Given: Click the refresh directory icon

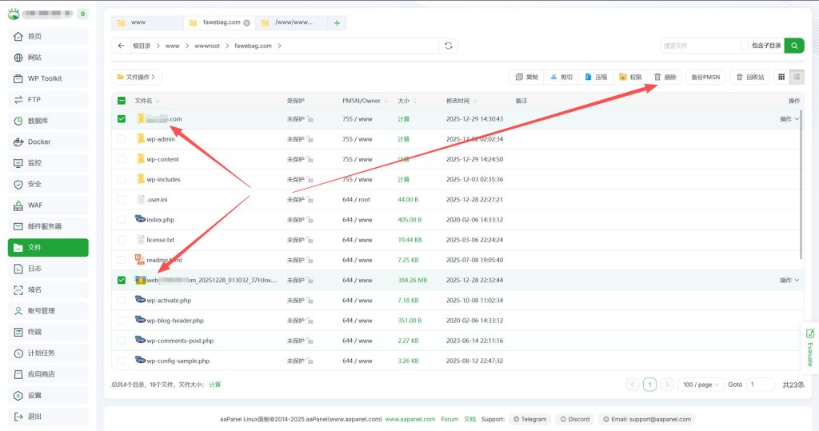Looking at the screenshot, I should [x=449, y=46].
